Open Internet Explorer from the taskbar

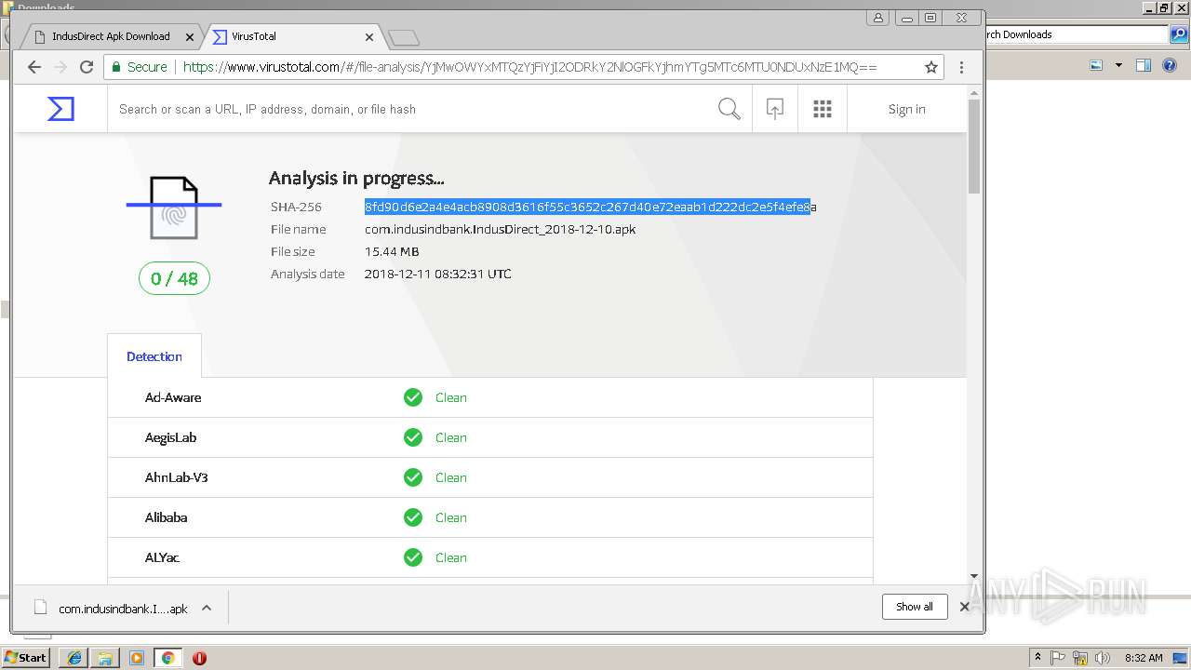[74, 658]
